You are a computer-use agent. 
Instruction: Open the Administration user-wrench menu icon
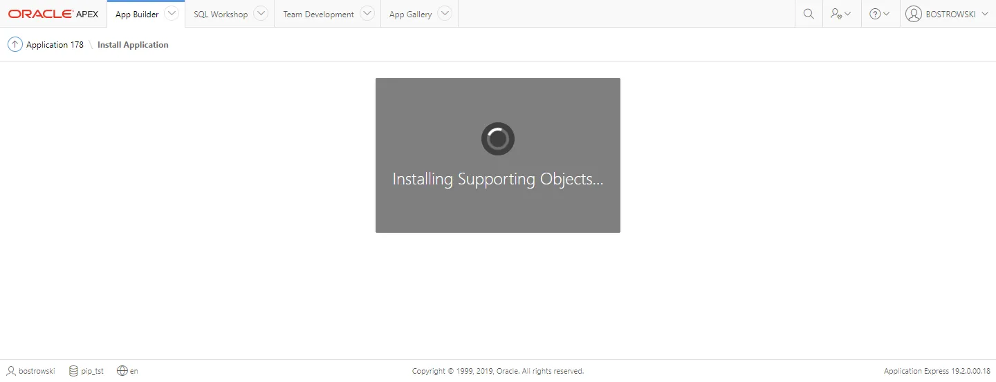[x=841, y=14]
